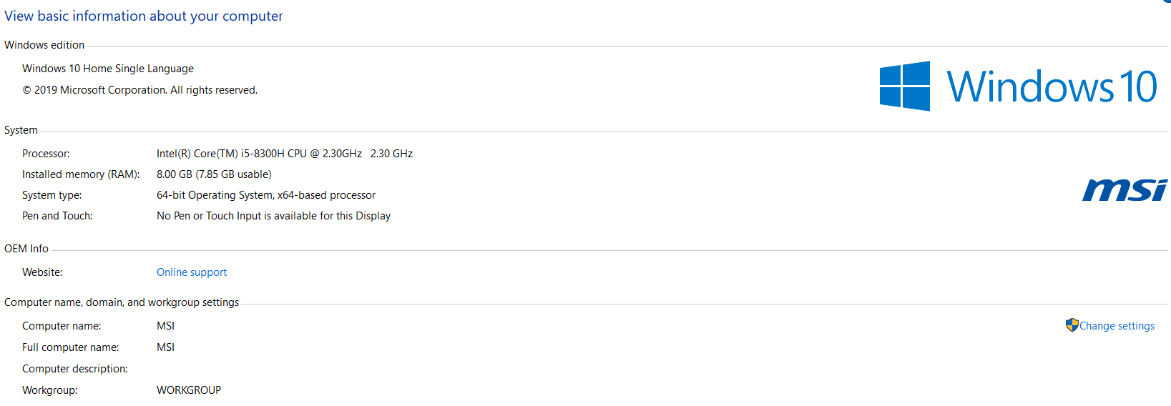
Task: Select the Intel Core i5-8300H processor value
Action: [x=285, y=154]
